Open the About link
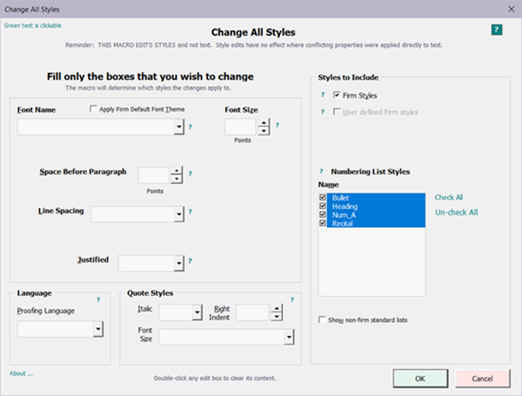The width and height of the screenshot is (522, 396). (21, 373)
